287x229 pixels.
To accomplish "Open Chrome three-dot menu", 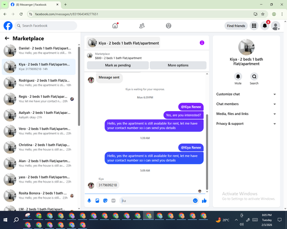I will (x=282, y=14).
